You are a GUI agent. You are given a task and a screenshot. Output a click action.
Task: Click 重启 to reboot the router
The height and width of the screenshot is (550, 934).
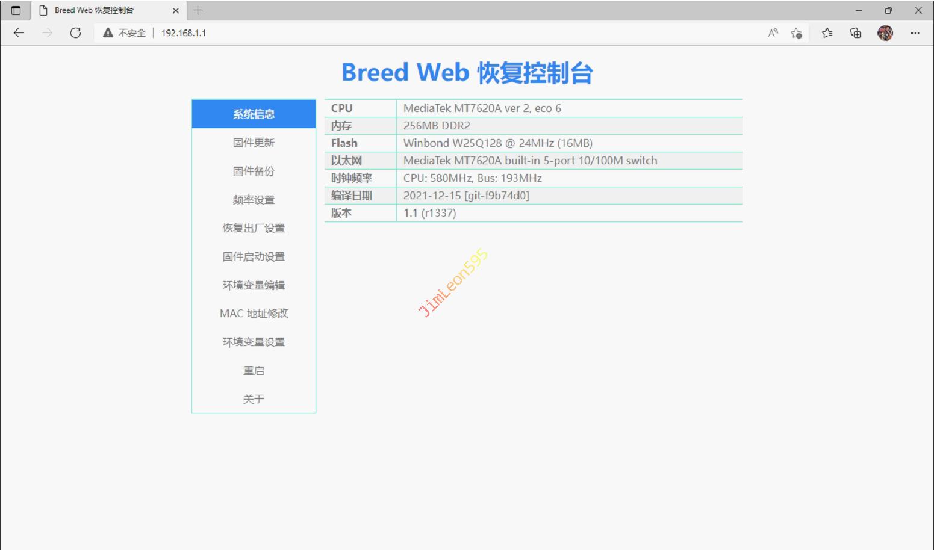point(254,371)
